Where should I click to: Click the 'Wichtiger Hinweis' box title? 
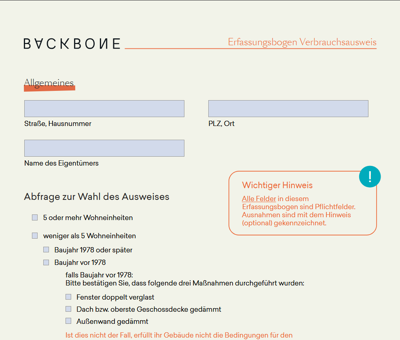tap(277, 185)
